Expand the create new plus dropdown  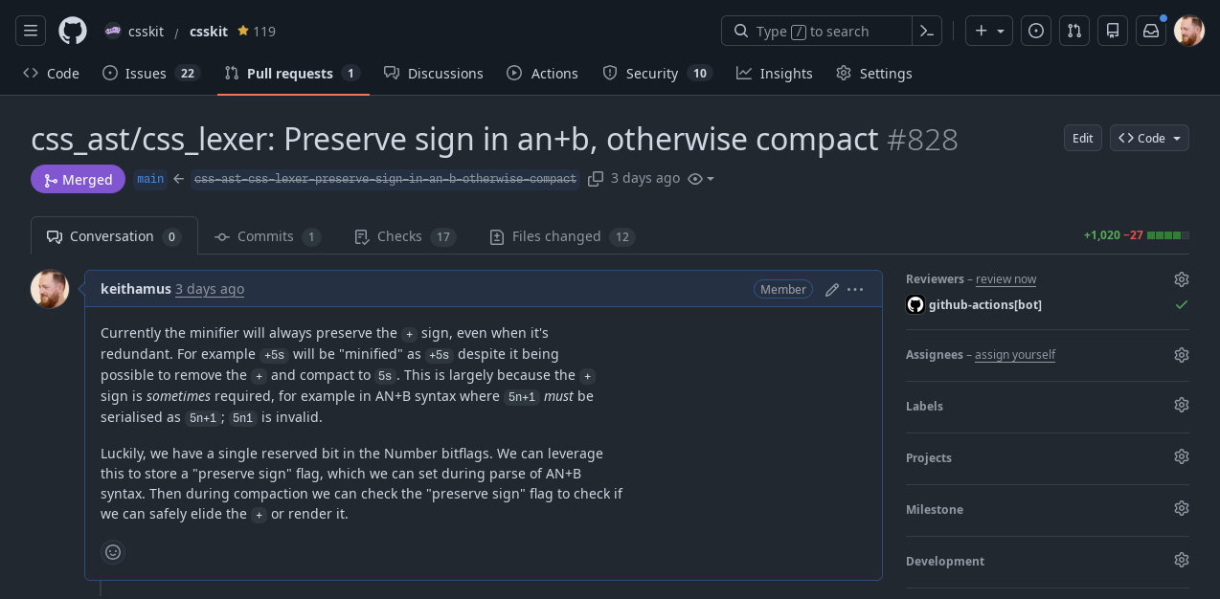tap(989, 31)
